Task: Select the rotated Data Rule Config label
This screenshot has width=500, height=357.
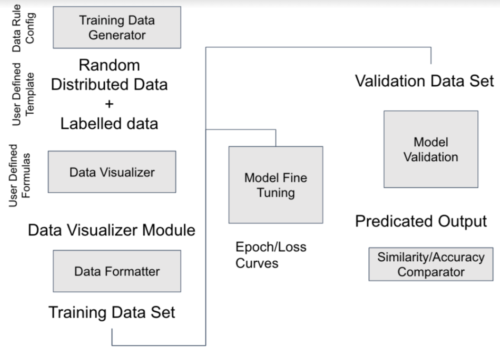Action: pyautogui.click(x=23, y=28)
